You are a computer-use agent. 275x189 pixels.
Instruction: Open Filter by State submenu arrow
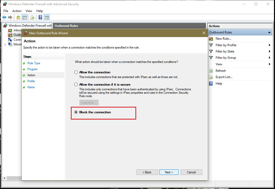(x=270, y=51)
